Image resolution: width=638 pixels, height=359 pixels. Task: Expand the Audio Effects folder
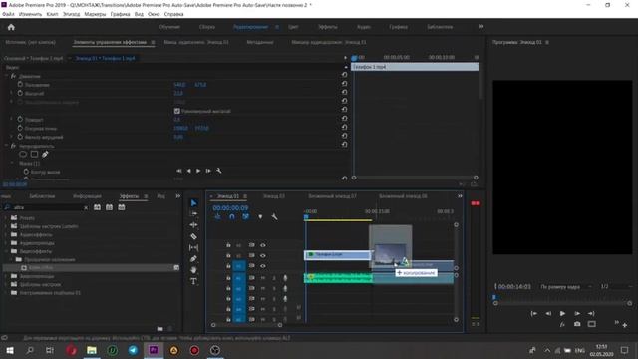pos(6,235)
